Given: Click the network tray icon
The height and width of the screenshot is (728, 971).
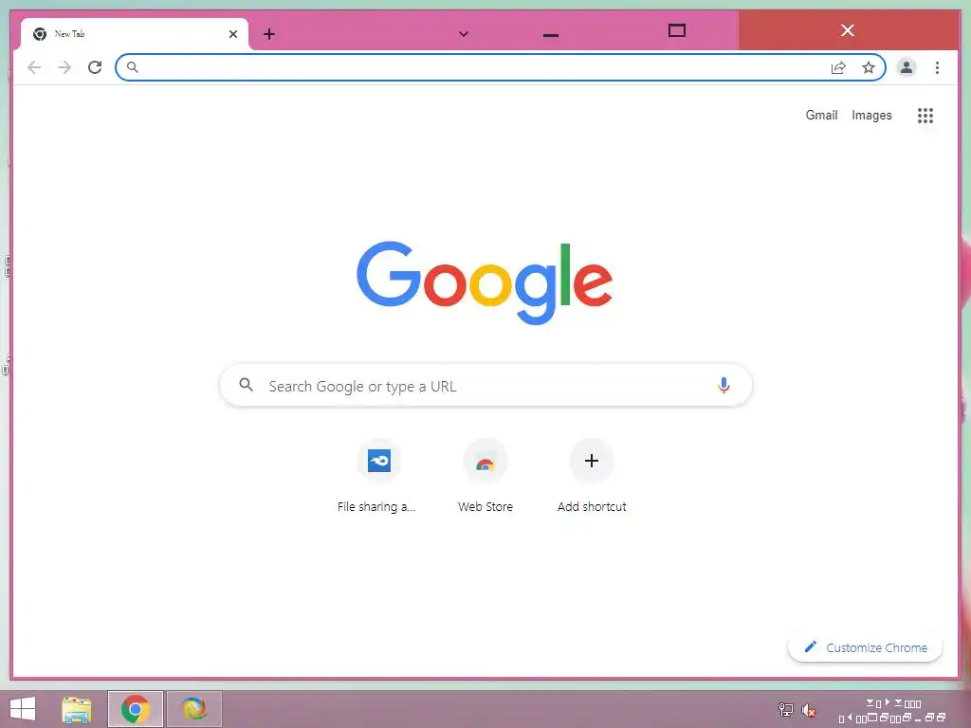Looking at the screenshot, I should 786,709.
